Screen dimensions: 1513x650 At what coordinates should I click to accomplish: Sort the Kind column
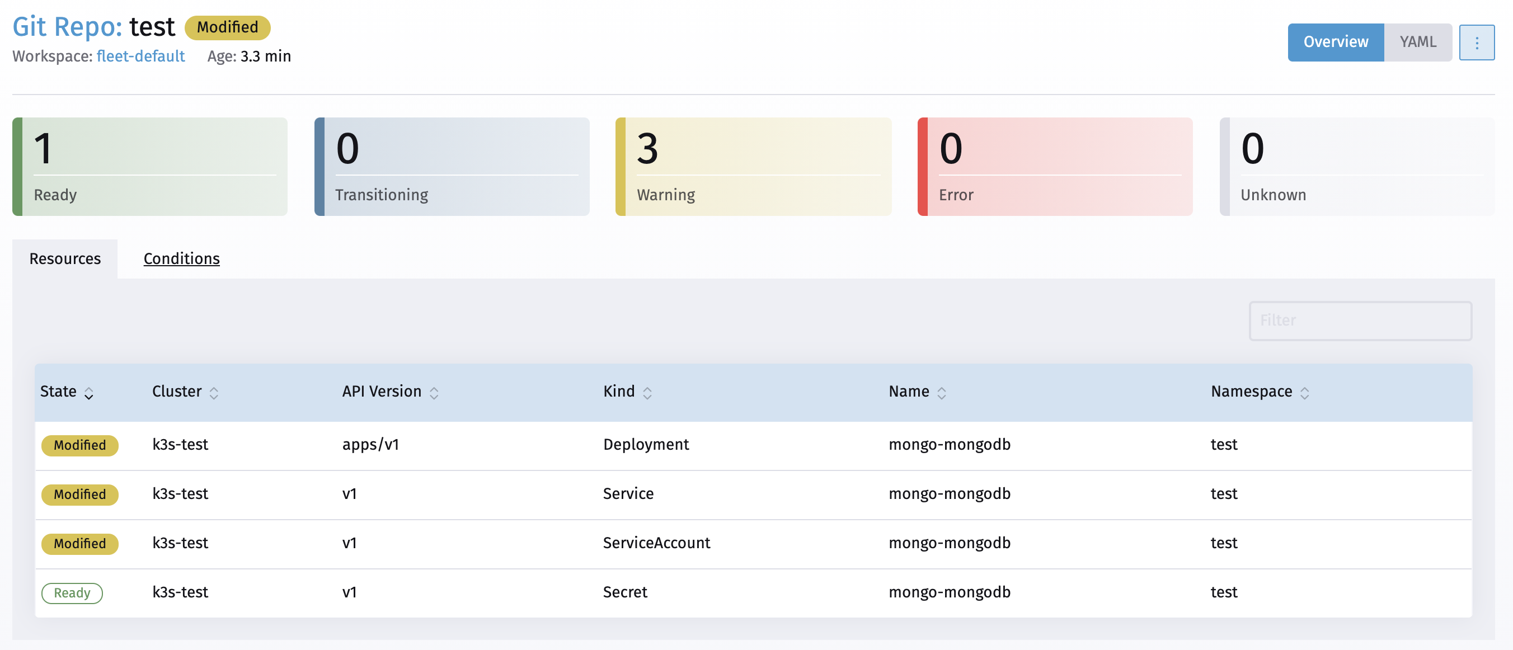pos(649,392)
